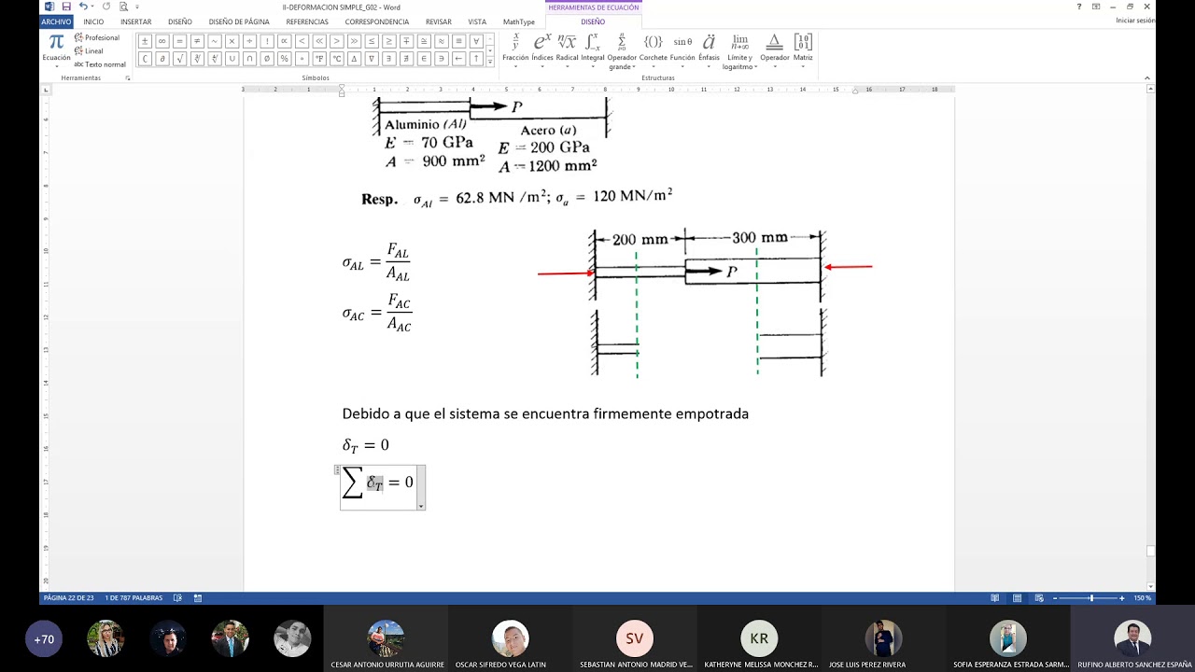Open the Integral structure dropdown
This screenshot has height=672, width=1195.
tap(593, 49)
